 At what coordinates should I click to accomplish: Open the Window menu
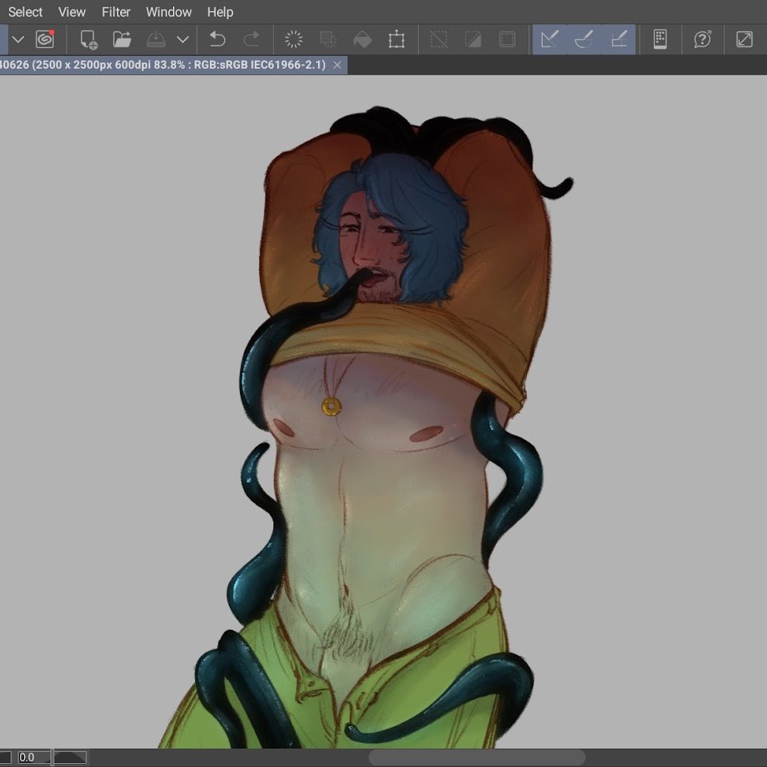coord(169,12)
